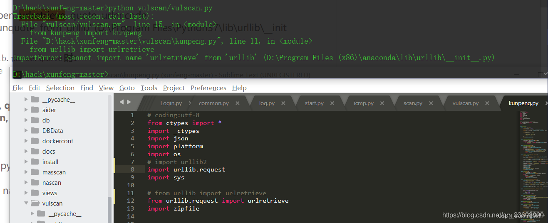Expand the views folder arrow

coord(26,193)
